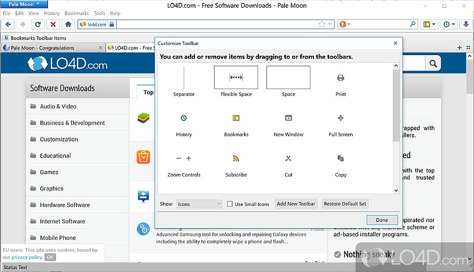Image resolution: width=474 pixels, height=272 pixels.
Task: Close the Pale Moon - Congratulations tab
Action: tap(100, 48)
